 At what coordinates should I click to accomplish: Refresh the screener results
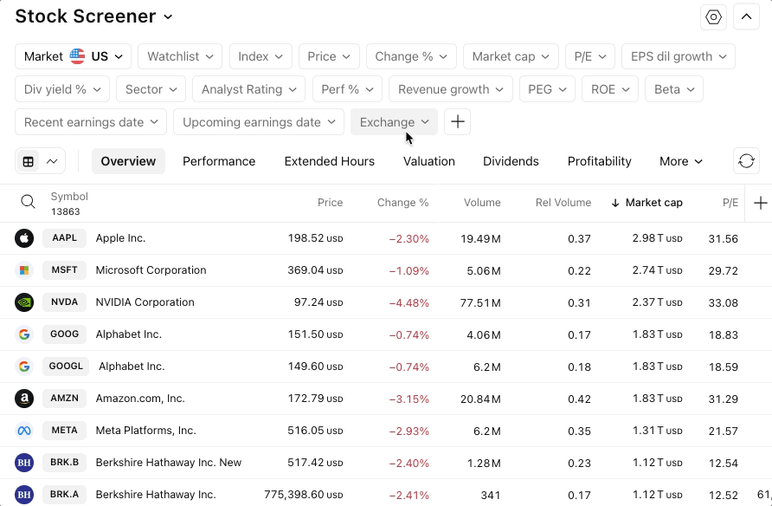746,161
